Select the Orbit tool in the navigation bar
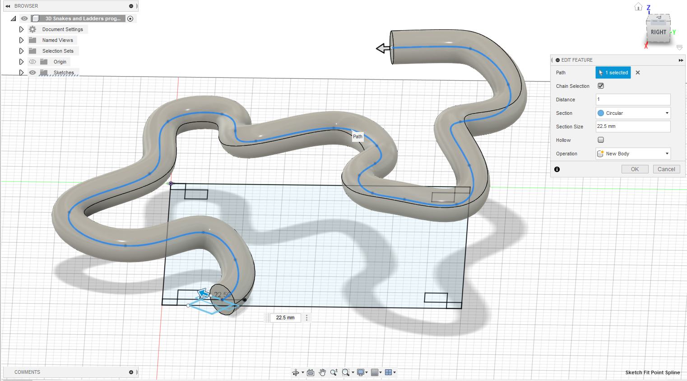Viewport: 687px width, 381px height. click(x=296, y=372)
